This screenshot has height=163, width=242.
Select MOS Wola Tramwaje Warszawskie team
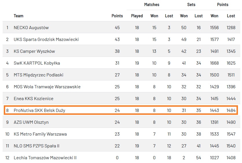tap(47, 87)
